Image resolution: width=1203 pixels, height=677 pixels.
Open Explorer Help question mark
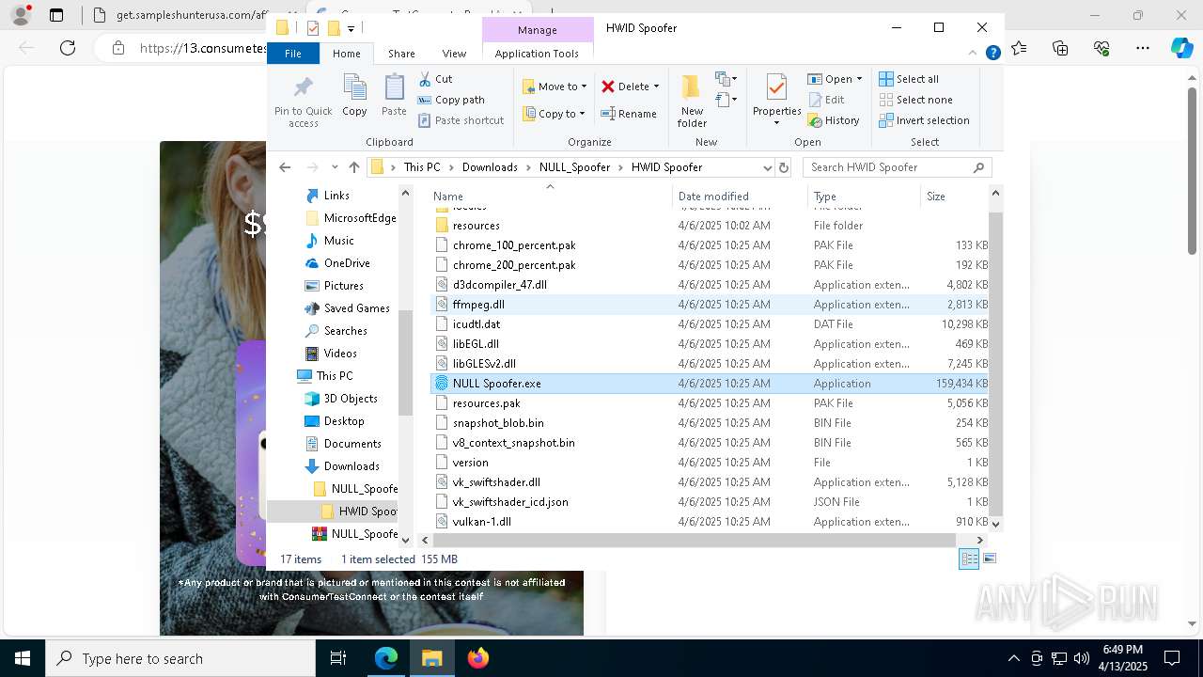(x=992, y=54)
